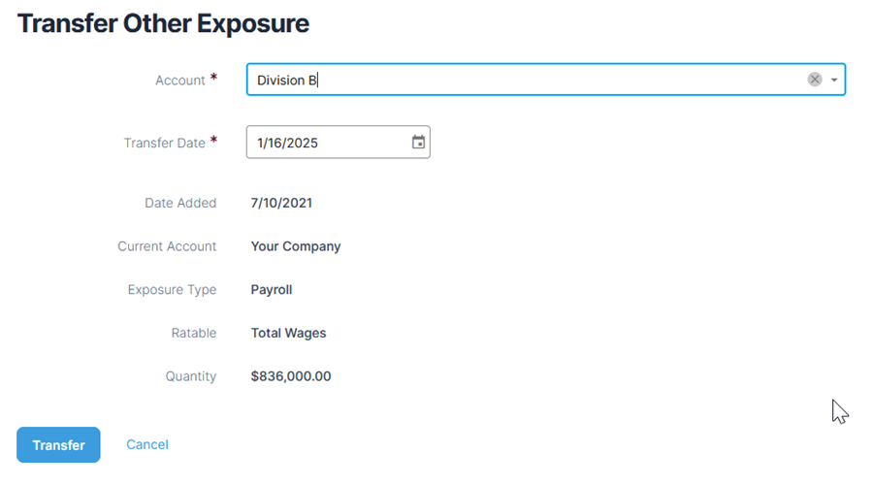This screenshot has width=873, height=484.
Task: Click the Exposure Type label
Action: (172, 289)
